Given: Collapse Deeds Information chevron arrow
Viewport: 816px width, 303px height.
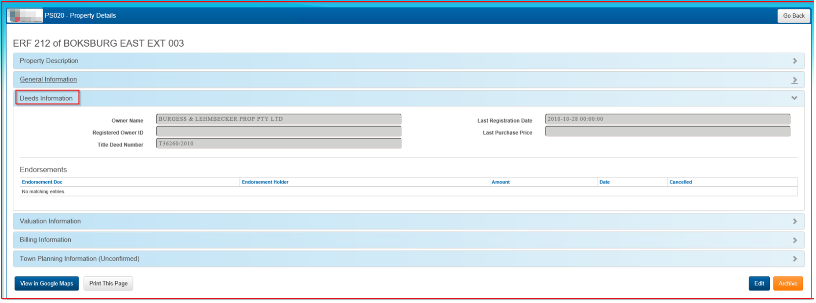Looking at the screenshot, I should (794, 98).
